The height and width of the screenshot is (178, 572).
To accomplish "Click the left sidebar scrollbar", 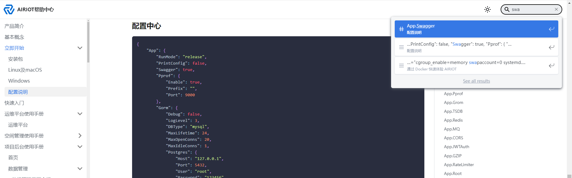I will [x=88, y=43].
